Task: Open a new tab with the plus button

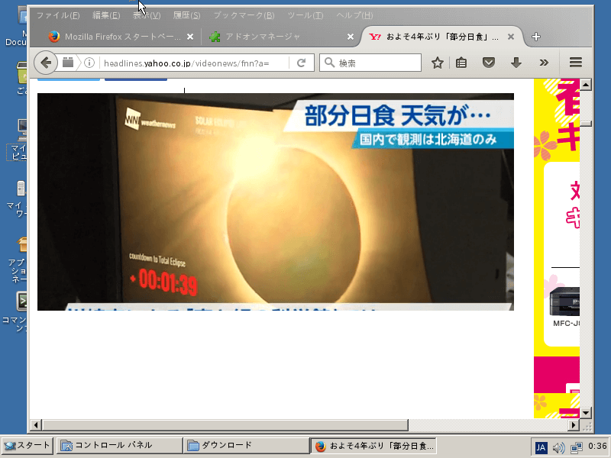Action: [x=536, y=37]
